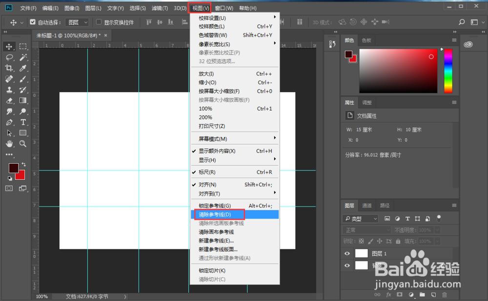Select the Rectangular Marquee tool
Screen dimensions: 488x301
23,47
